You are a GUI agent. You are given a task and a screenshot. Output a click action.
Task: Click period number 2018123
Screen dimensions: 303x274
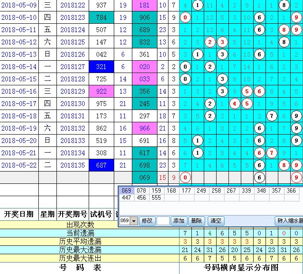[73, 17]
